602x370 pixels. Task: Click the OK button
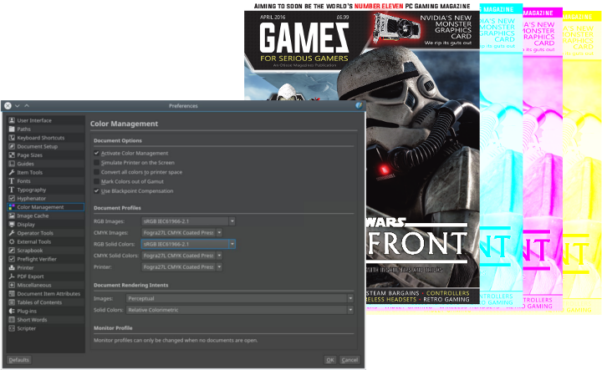click(x=330, y=360)
